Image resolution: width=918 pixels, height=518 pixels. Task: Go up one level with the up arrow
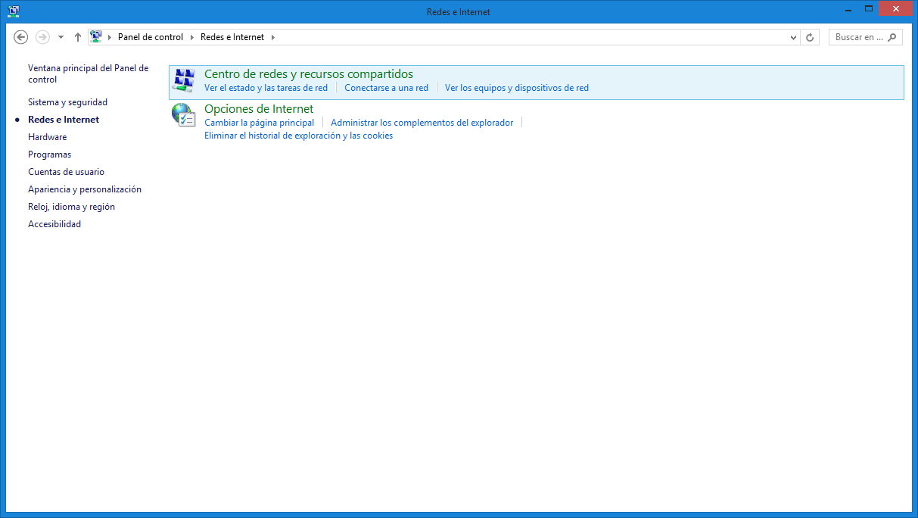pyautogui.click(x=78, y=37)
